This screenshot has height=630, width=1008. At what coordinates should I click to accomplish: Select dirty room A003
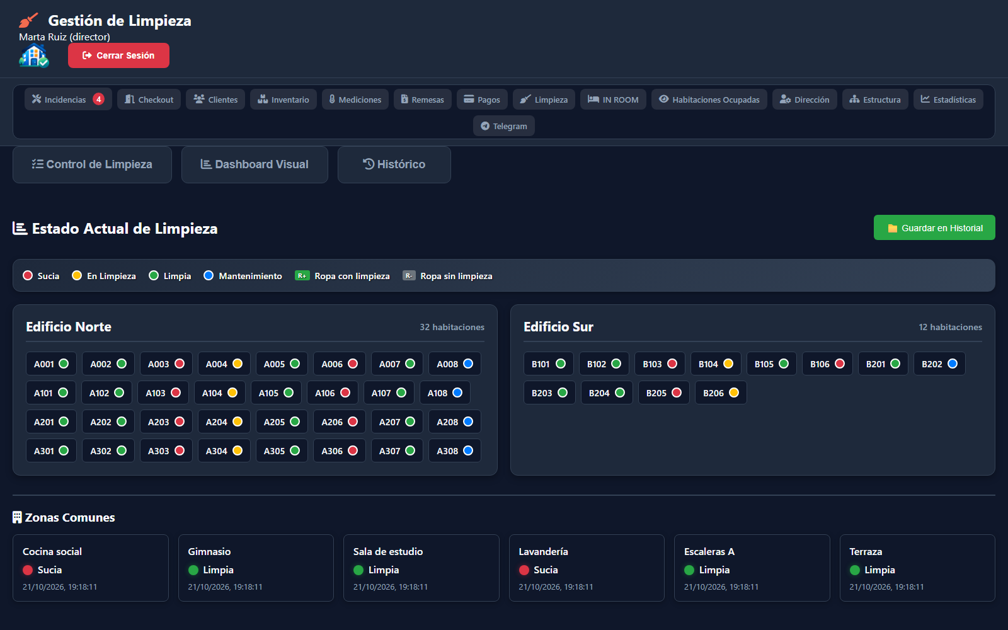point(166,364)
